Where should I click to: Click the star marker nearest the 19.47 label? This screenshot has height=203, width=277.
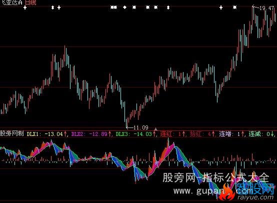click(x=234, y=7)
